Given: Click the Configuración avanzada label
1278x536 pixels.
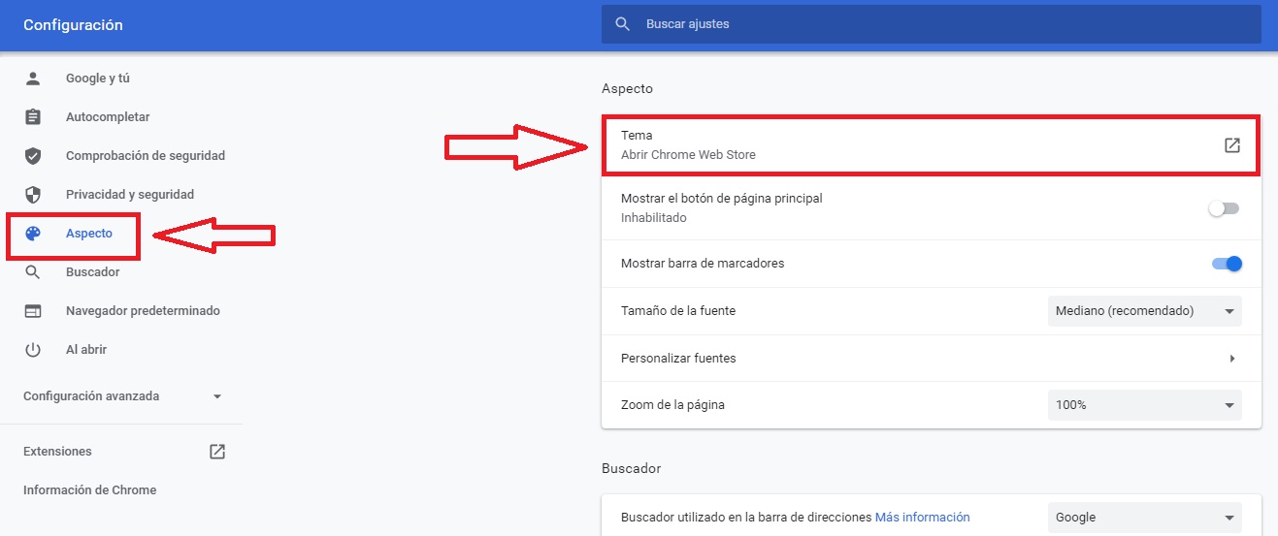Looking at the screenshot, I should tap(91, 396).
